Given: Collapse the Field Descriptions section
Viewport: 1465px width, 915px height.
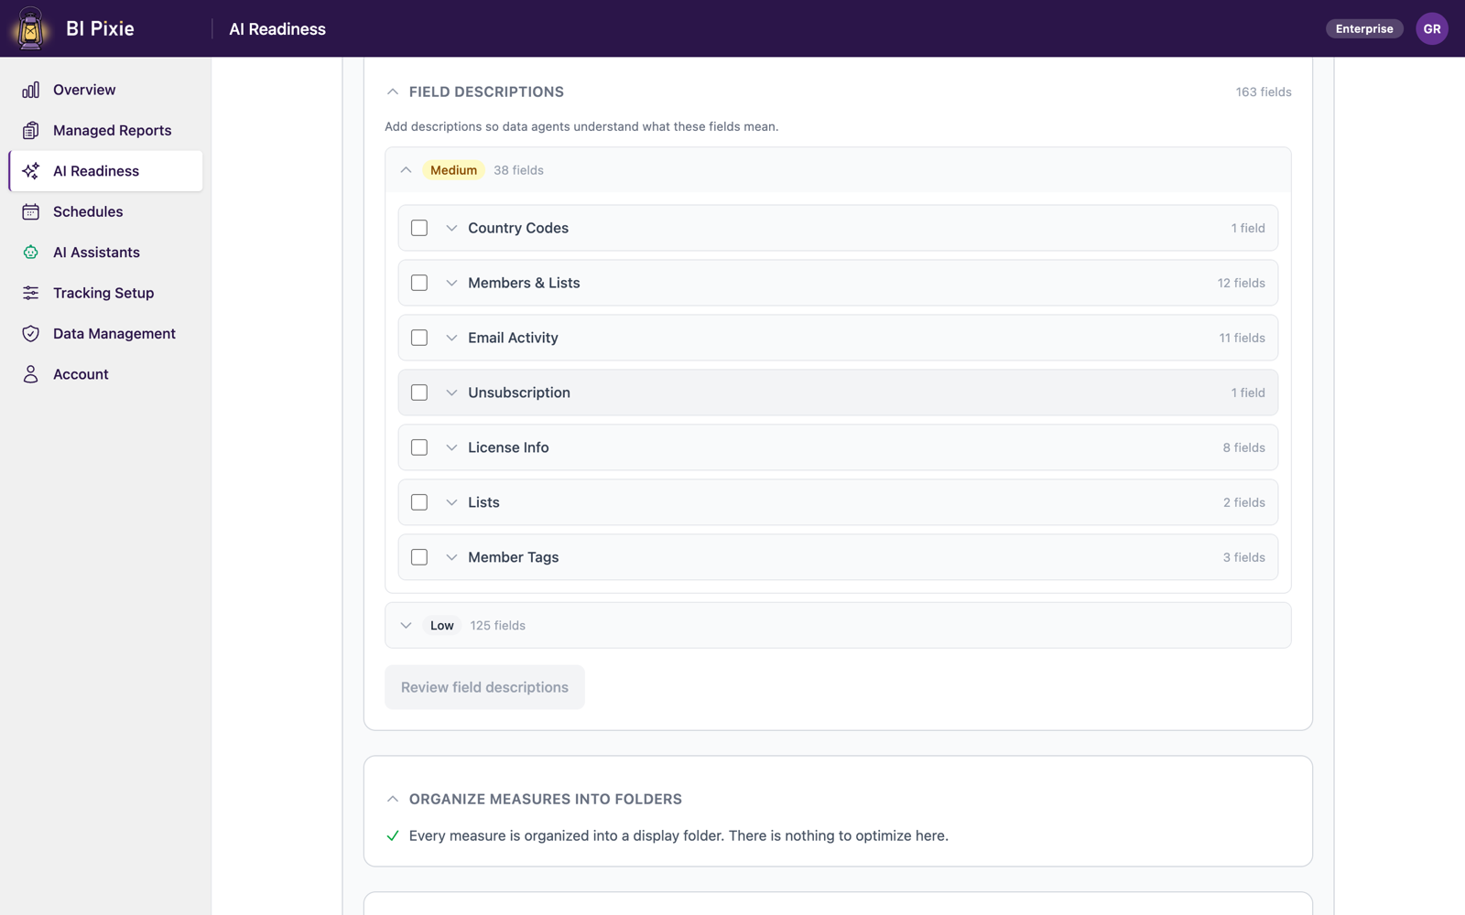Looking at the screenshot, I should (393, 91).
